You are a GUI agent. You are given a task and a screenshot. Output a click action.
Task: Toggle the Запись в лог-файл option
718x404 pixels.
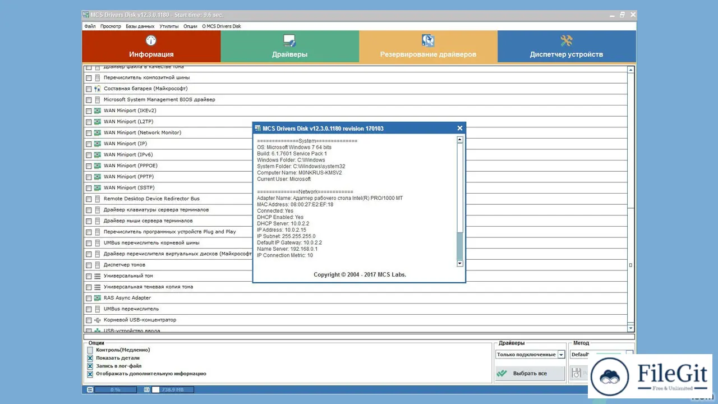pos(90,366)
